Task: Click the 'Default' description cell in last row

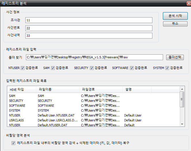Action: click(129, 125)
